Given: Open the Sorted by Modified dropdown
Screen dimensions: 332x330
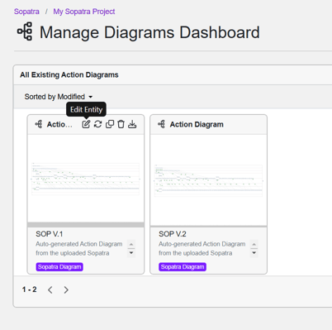Looking at the screenshot, I should 59,97.
